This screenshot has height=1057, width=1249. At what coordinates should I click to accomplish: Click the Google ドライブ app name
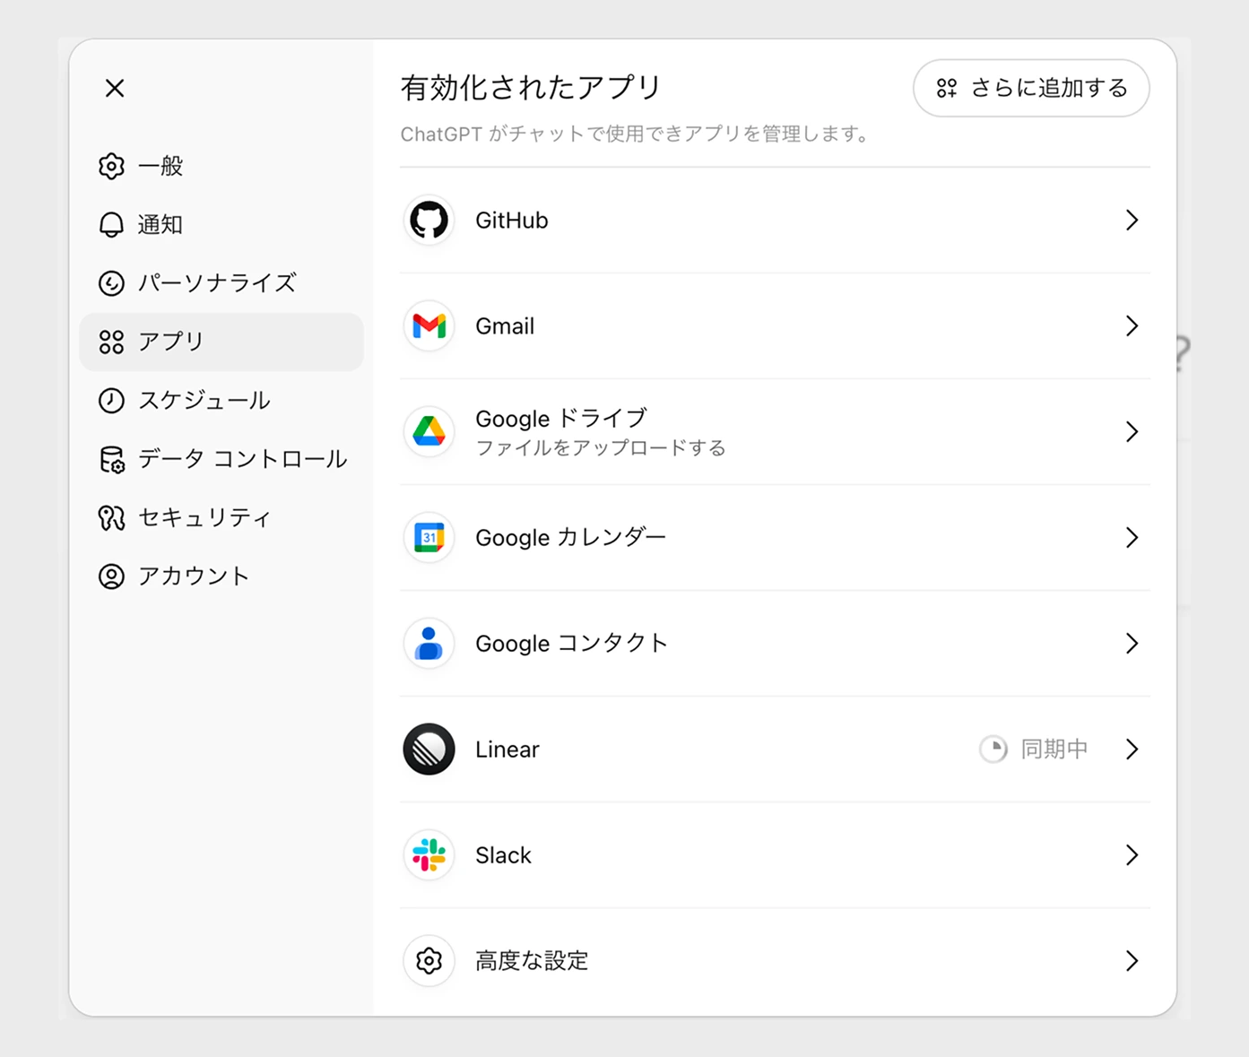[561, 419]
